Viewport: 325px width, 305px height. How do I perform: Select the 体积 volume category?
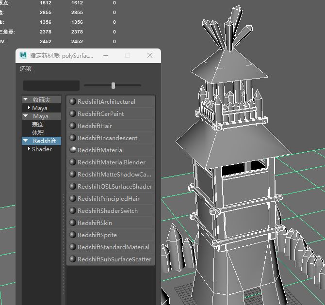coord(38,132)
